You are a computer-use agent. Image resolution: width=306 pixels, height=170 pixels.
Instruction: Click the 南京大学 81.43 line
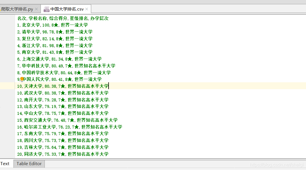pos(55,52)
